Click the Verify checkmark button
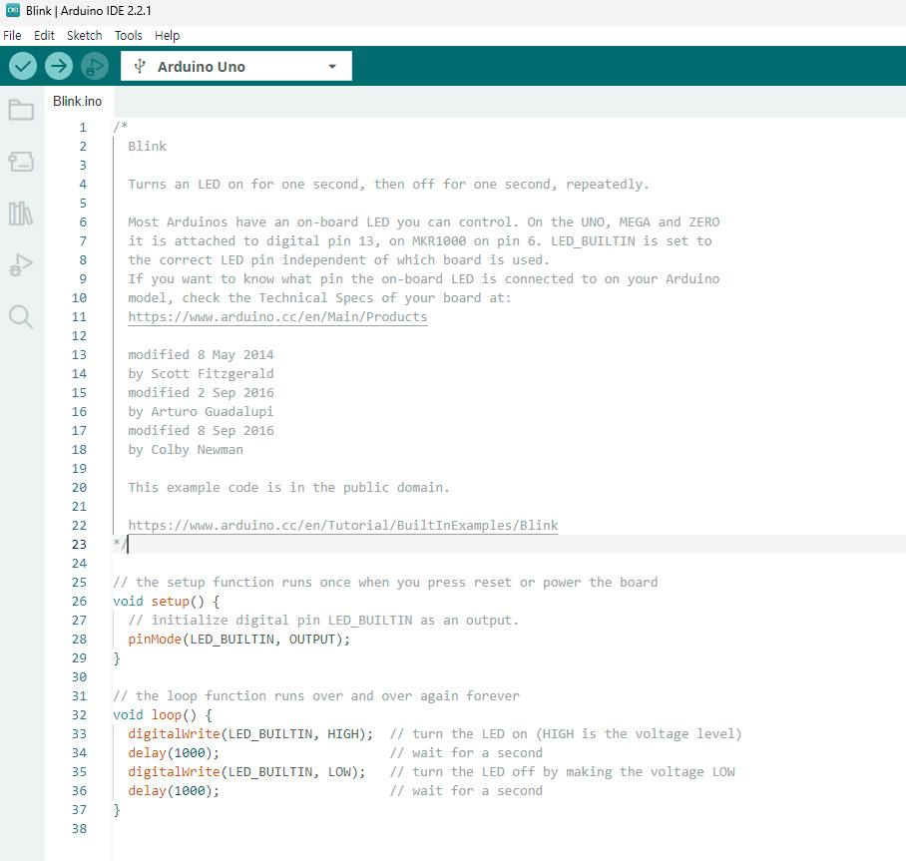This screenshot has width=906, height=861. tap(23, 67)
